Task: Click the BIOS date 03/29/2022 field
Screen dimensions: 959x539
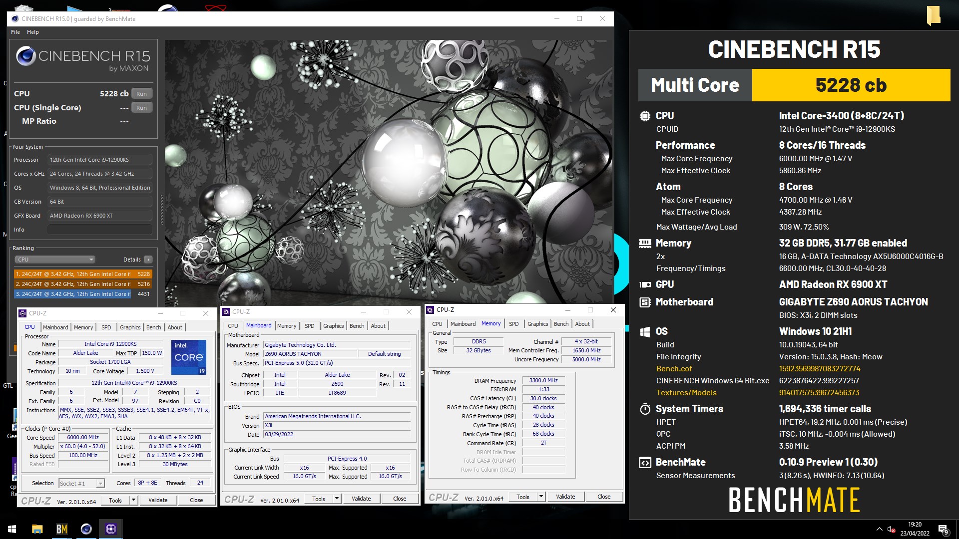Action: click(x=337, y=434)
